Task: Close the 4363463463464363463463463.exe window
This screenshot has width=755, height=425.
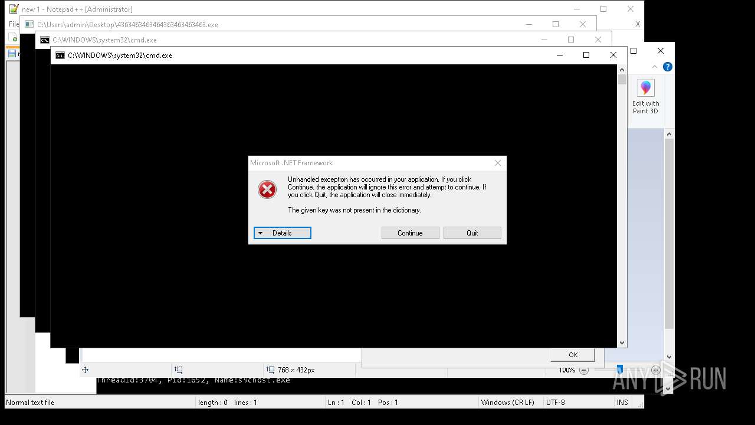Action: [583, 24]
